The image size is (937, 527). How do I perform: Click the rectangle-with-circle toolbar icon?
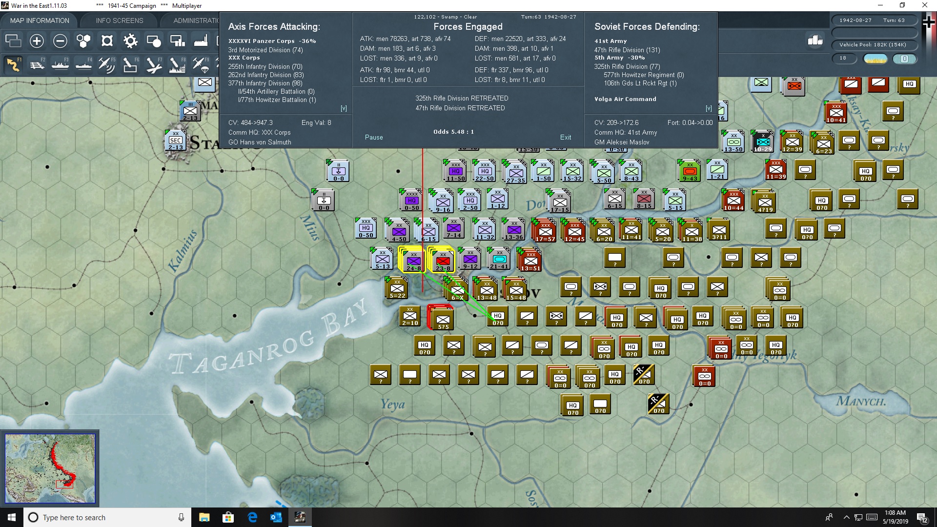154,41
